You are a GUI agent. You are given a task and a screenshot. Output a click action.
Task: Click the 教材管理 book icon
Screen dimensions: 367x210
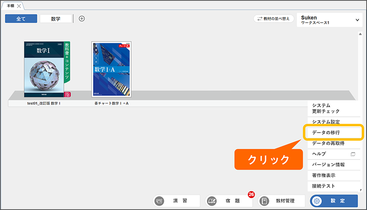pos(264,201)
